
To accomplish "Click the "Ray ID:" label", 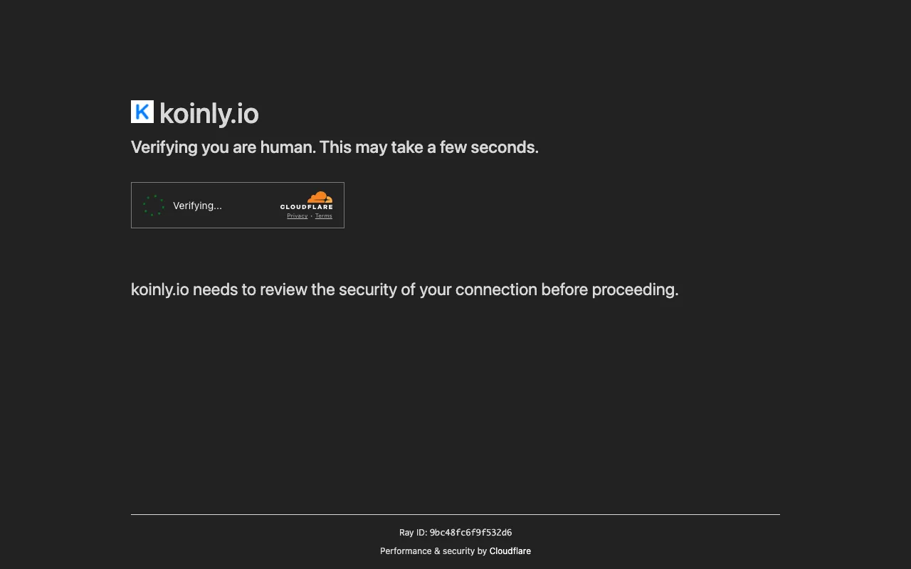I will click(413, 533).
